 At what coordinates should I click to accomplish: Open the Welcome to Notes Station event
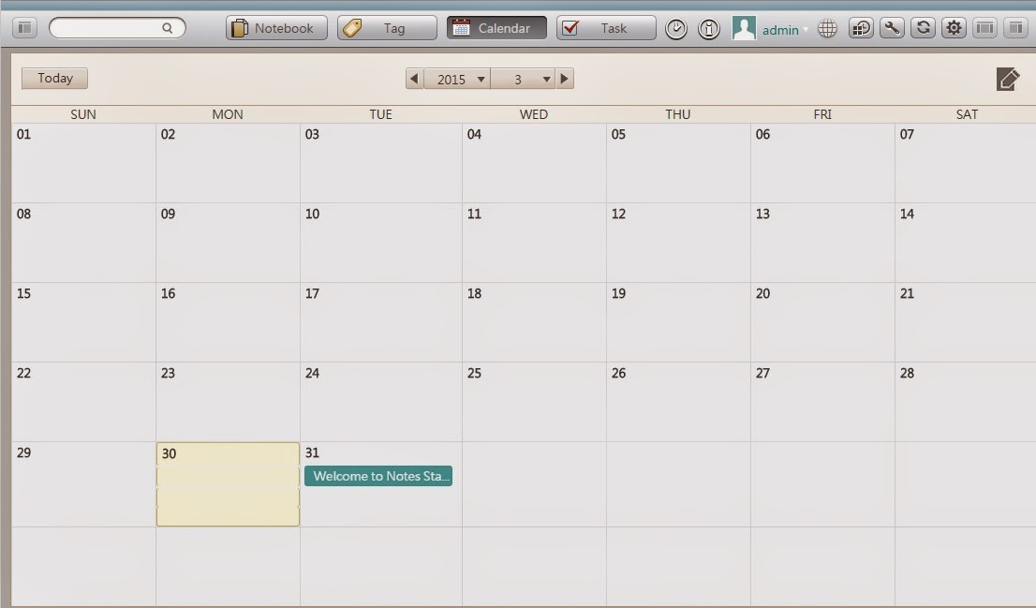pos(378,476)
